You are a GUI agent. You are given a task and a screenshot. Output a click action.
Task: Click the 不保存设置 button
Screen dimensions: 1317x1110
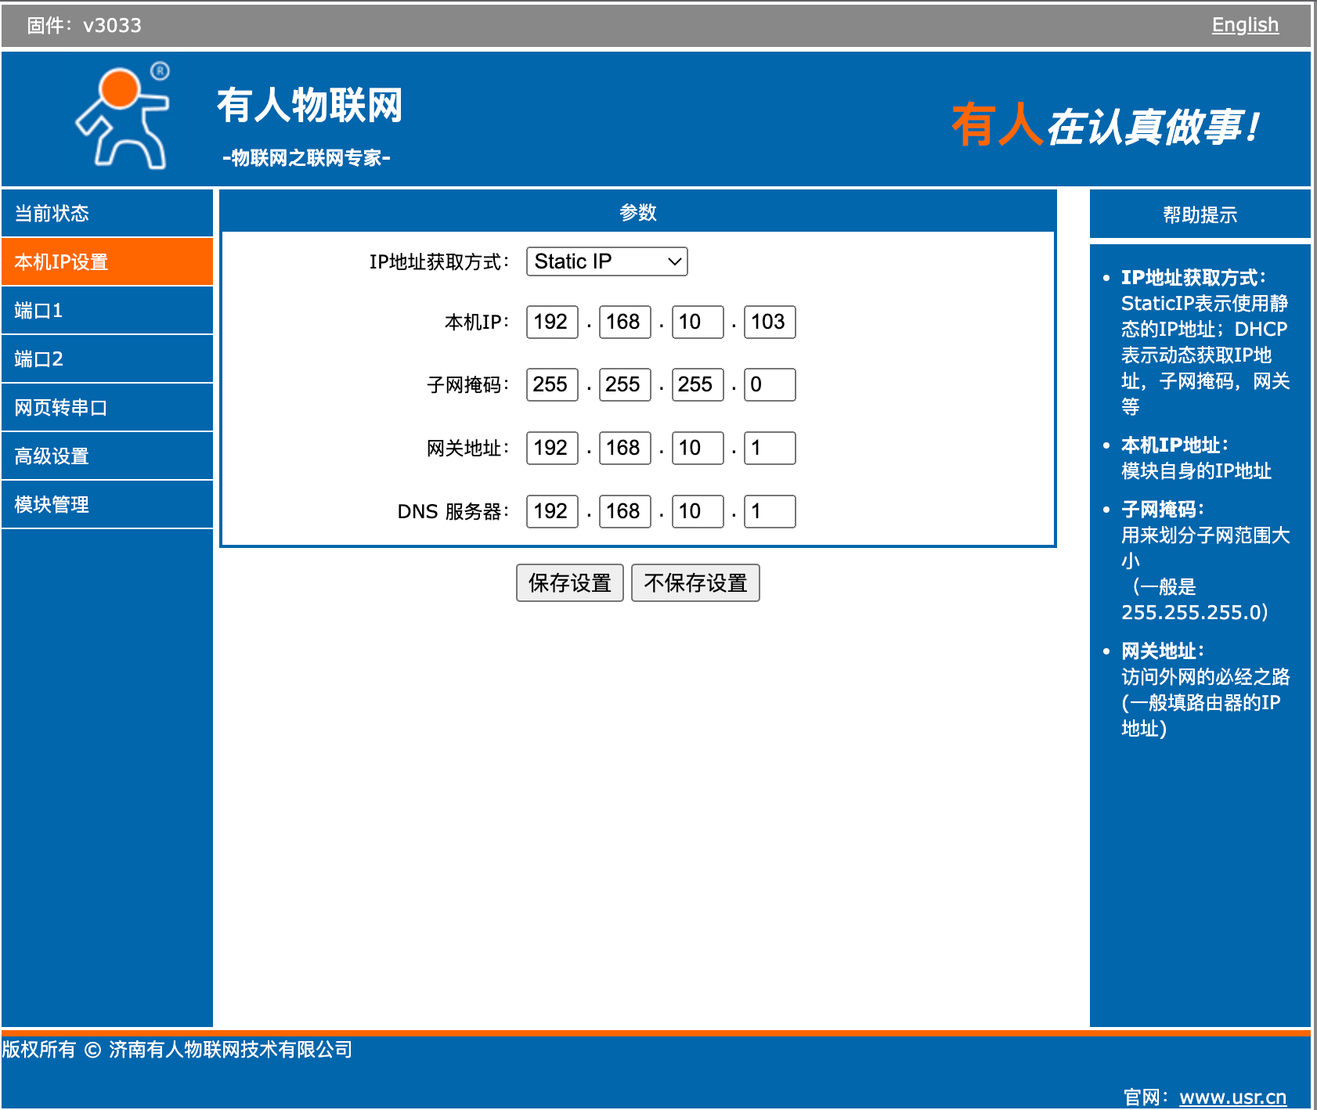tap(695, 582)
